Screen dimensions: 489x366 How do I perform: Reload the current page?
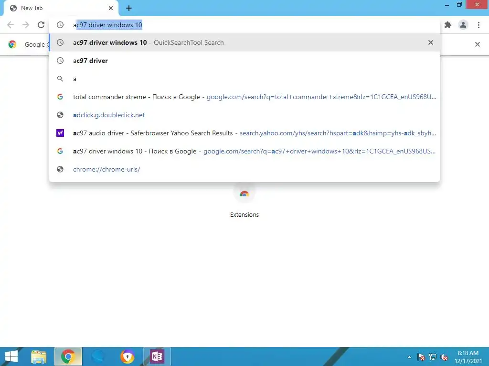point(41,25)
